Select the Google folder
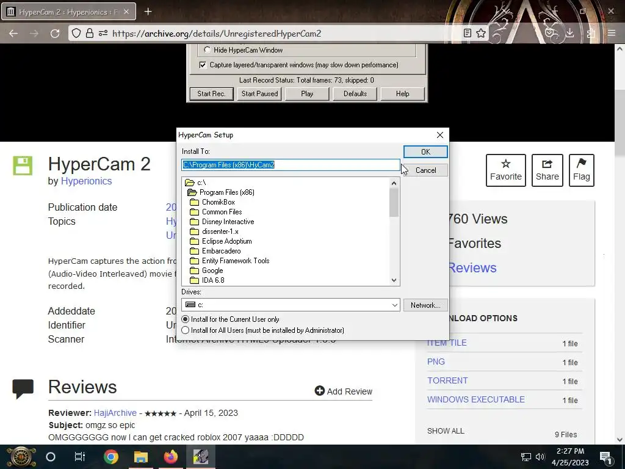 point(206,271)
